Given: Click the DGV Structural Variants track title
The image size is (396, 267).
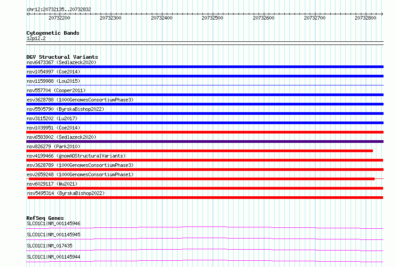Looking at the screenshot, I should pos(62,57).
